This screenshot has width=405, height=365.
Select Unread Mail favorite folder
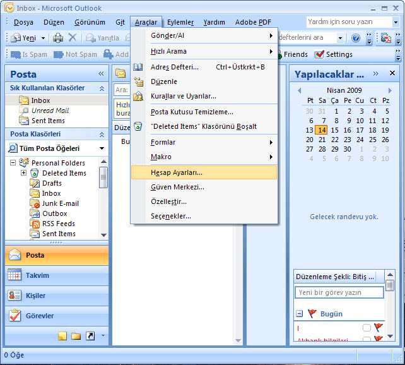[x=50, y=111]
